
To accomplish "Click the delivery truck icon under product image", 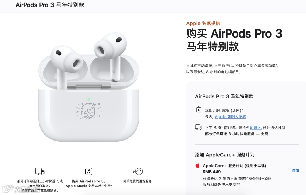I will pos(40,171).
